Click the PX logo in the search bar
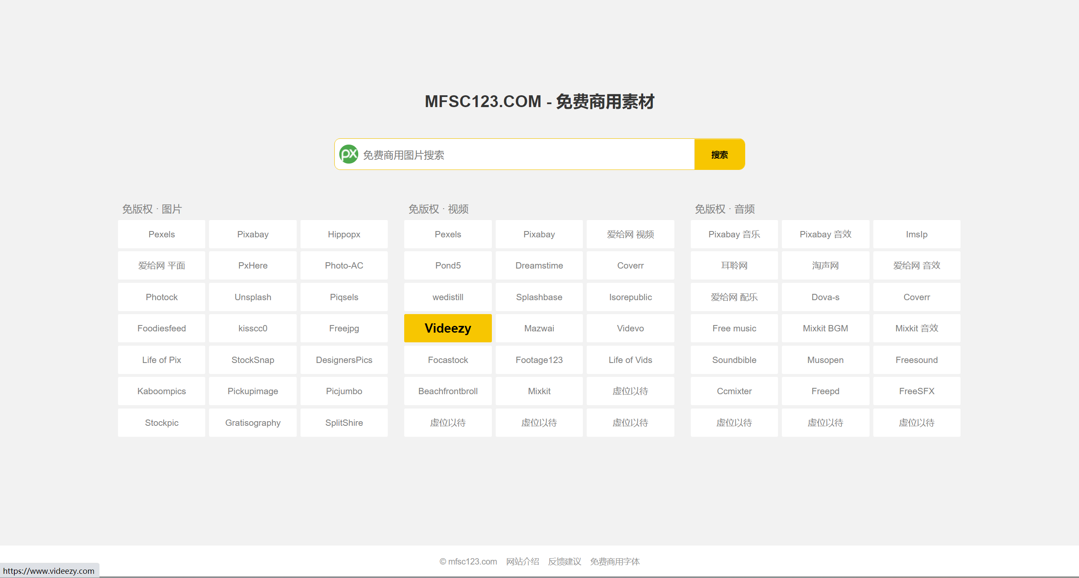The width and height of the screenshot is (1079, 578). click(349, 154)
